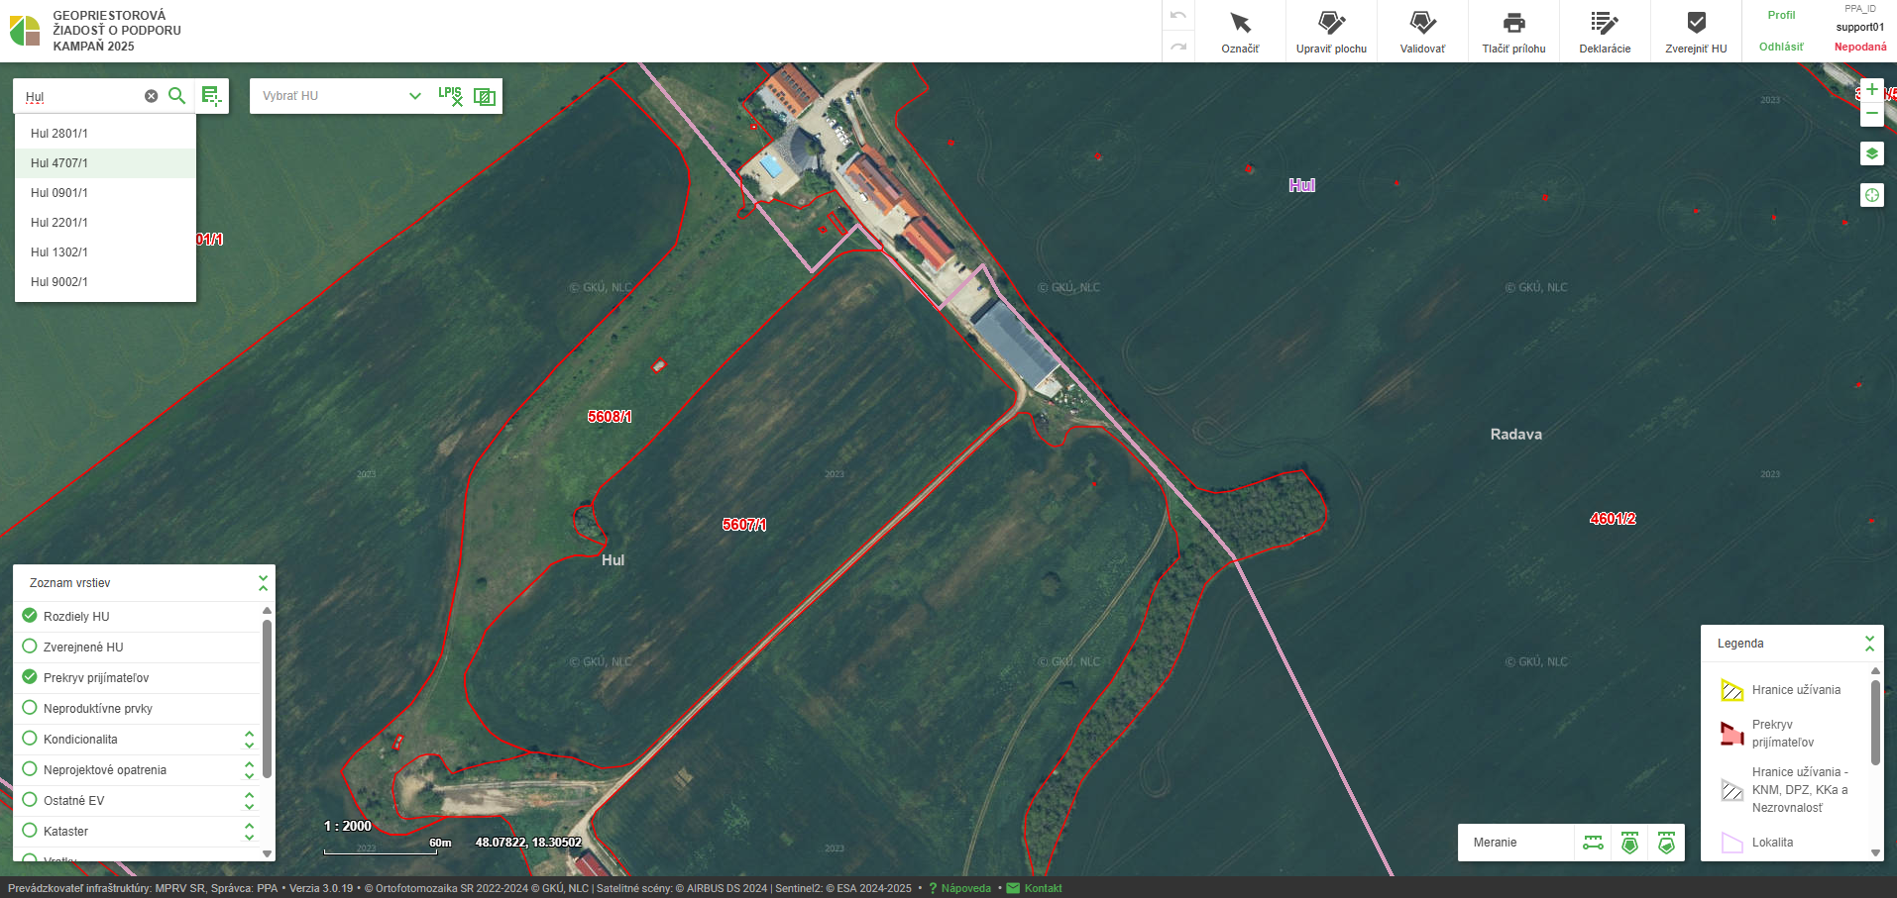Open the map layers switcher icon
Viewport: 1897px width, 898px height.
(1871, 153)
